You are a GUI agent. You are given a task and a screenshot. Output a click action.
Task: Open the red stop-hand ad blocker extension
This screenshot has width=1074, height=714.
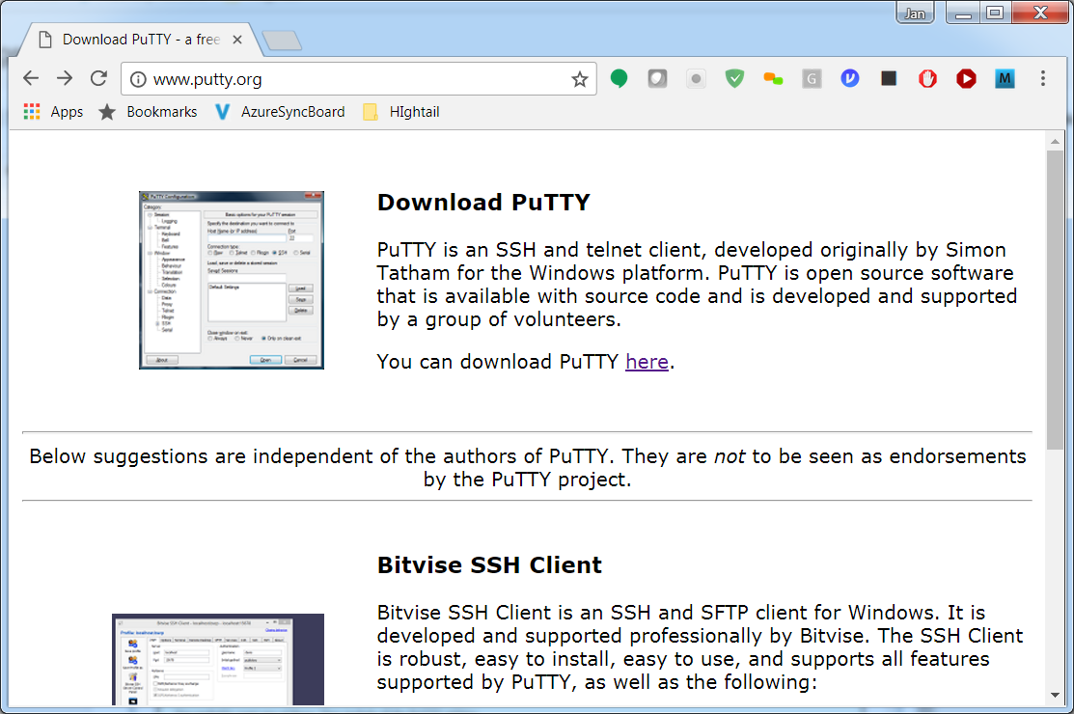click(927, 79)
